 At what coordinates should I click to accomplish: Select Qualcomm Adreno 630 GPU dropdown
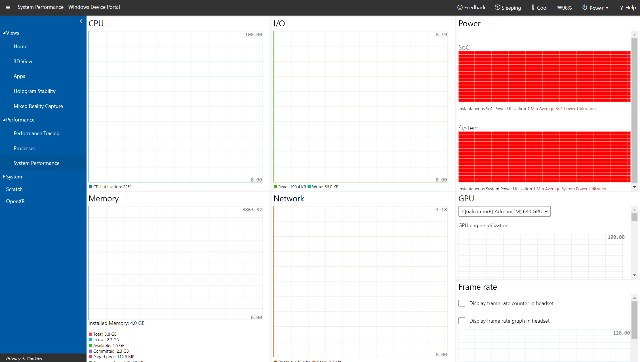[503, 212]
